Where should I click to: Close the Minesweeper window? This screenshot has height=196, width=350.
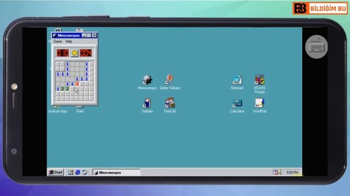94,35
